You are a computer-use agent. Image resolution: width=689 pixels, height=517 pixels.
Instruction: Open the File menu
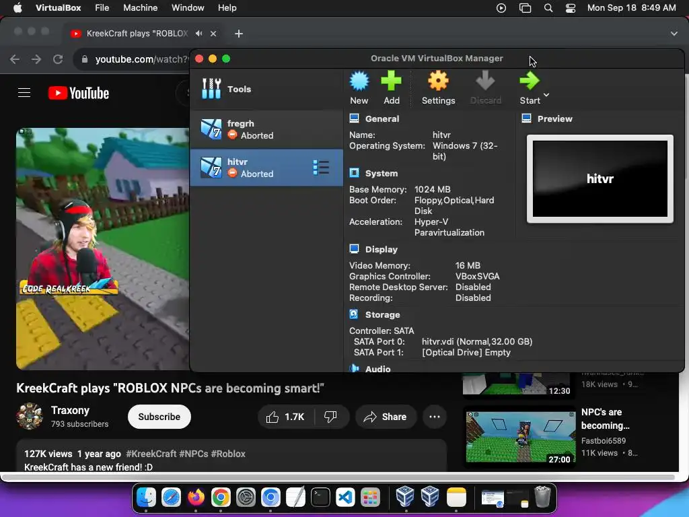[x=102, y=8]
